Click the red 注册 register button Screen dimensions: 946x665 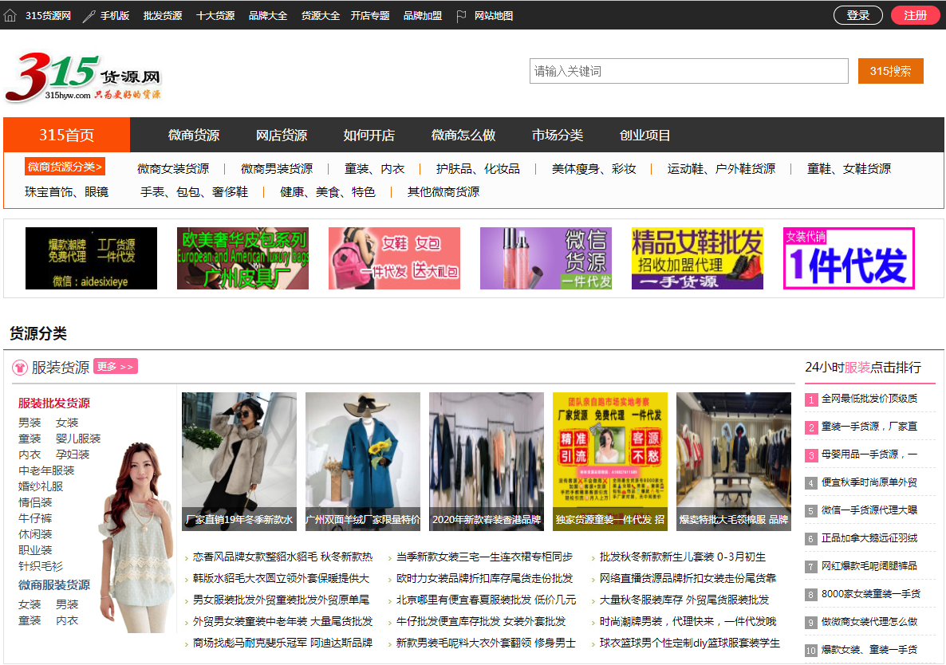pos(915,15)
